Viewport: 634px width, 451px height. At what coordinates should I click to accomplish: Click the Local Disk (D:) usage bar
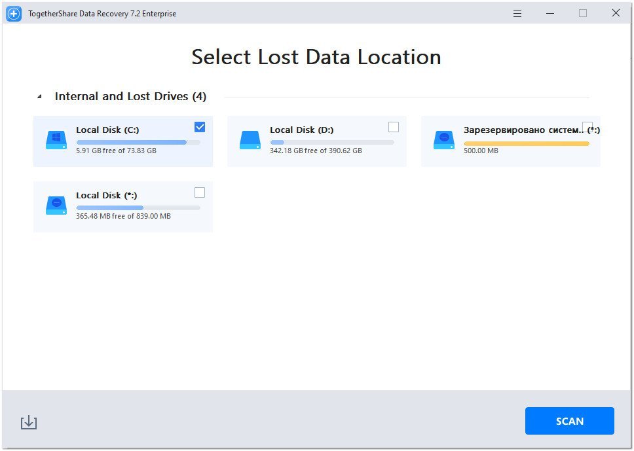[x=332, y=142]
